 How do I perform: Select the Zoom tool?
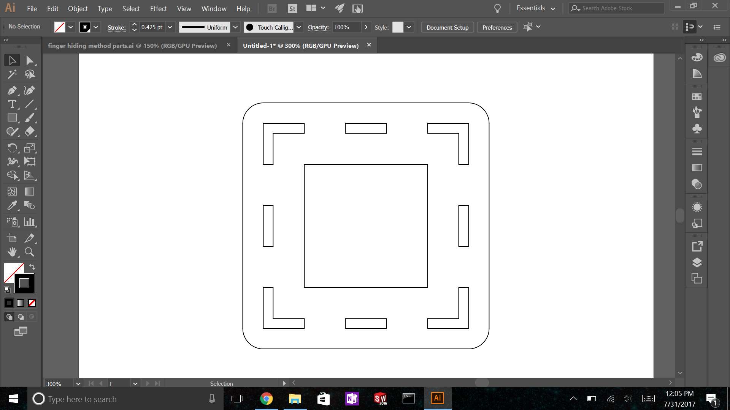[x=29, y=252]
